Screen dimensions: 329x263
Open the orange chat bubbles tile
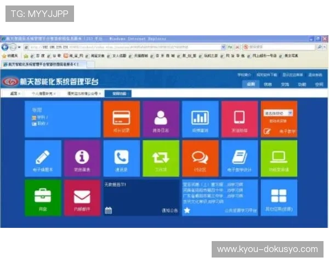200,158
